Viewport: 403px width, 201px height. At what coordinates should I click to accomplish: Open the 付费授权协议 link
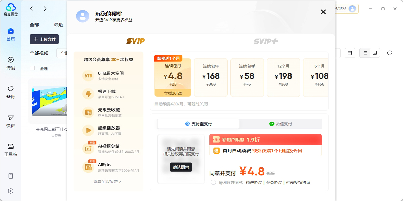(298, 183)
